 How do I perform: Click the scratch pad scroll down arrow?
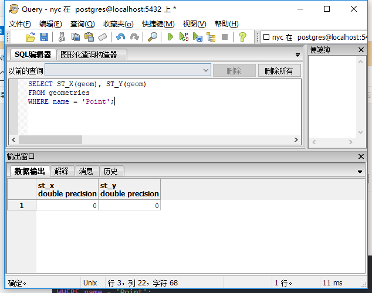tap(361, 132)
